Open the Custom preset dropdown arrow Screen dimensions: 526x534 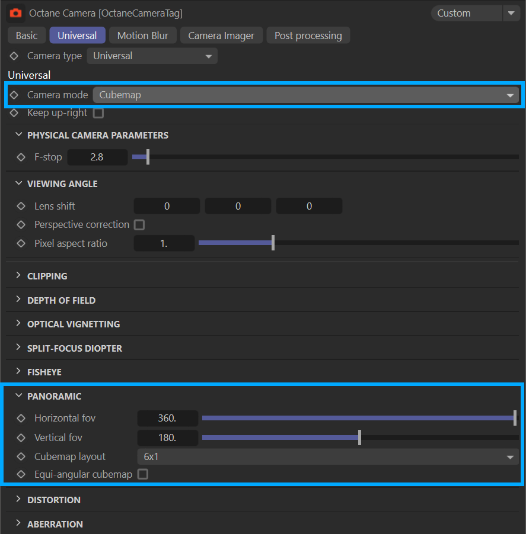pos(511,13)
